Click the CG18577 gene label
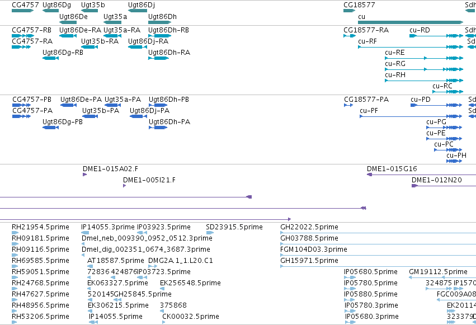Viewport: 476px width, 325px height. [x=359, y=5]
